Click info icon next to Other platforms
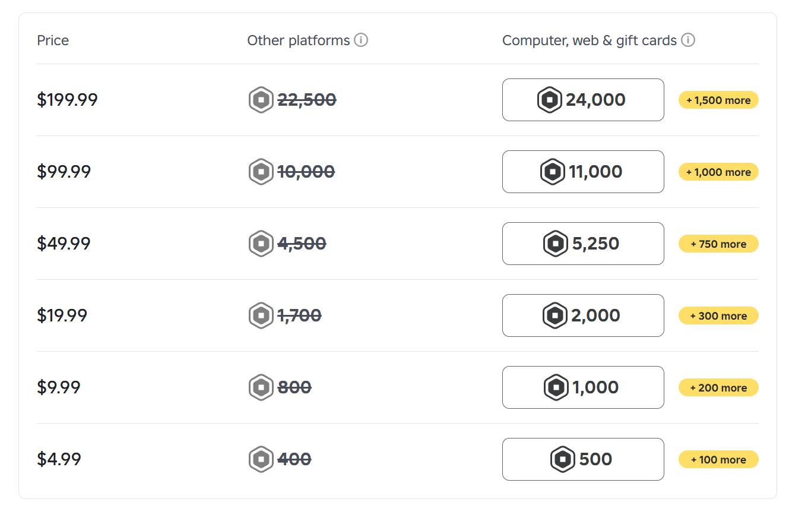 [361, 40]
